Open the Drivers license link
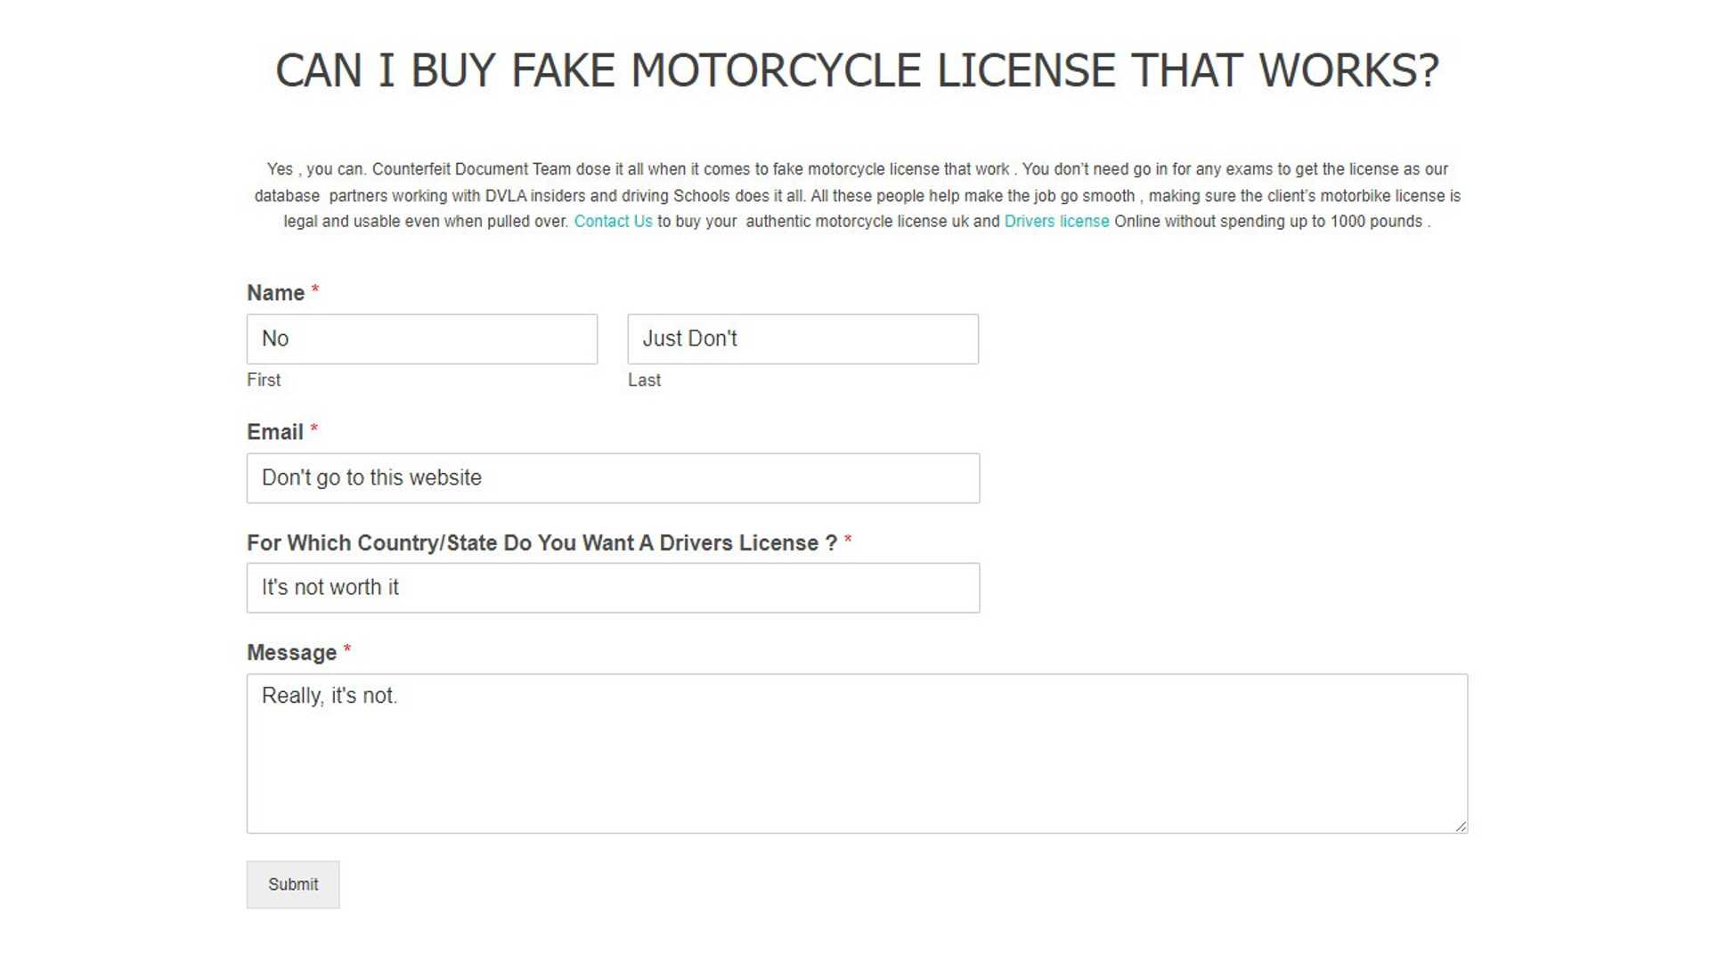This screenshot has height=962, width=1710. click(x=1056, y=221)
